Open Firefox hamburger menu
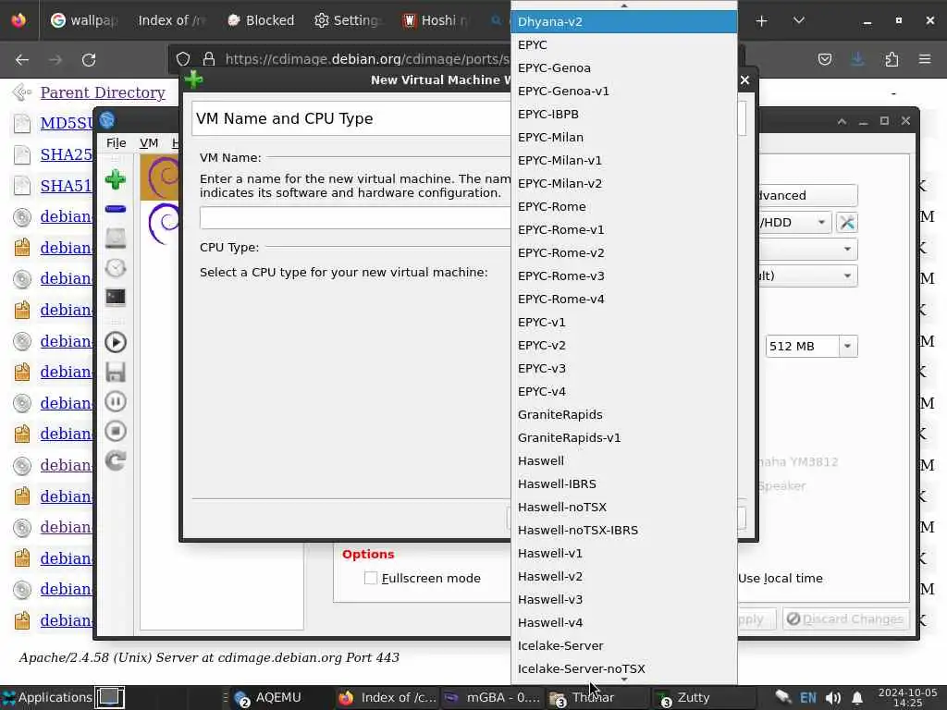 (925, 59)
